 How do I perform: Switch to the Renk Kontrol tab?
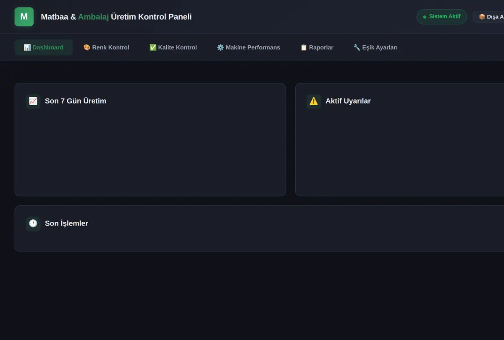tap(106, 47)
